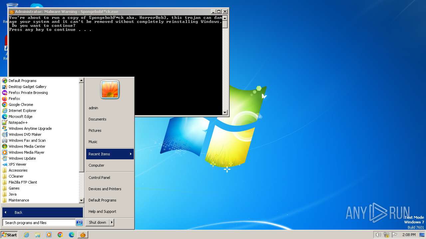
Task: Click programs list scroll down arrow
Action: (81, 200)
